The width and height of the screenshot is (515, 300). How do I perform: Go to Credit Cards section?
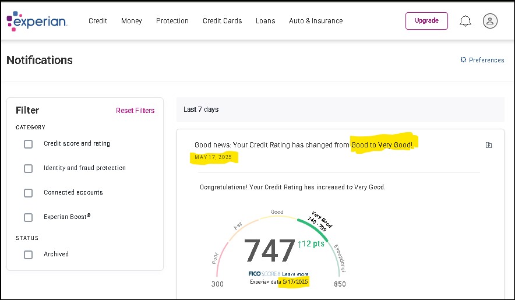click(222, 21)
